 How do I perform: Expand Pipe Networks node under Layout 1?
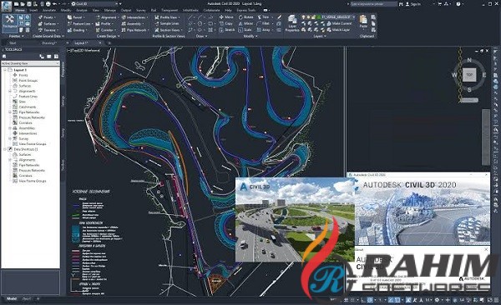tap(10, 112)
